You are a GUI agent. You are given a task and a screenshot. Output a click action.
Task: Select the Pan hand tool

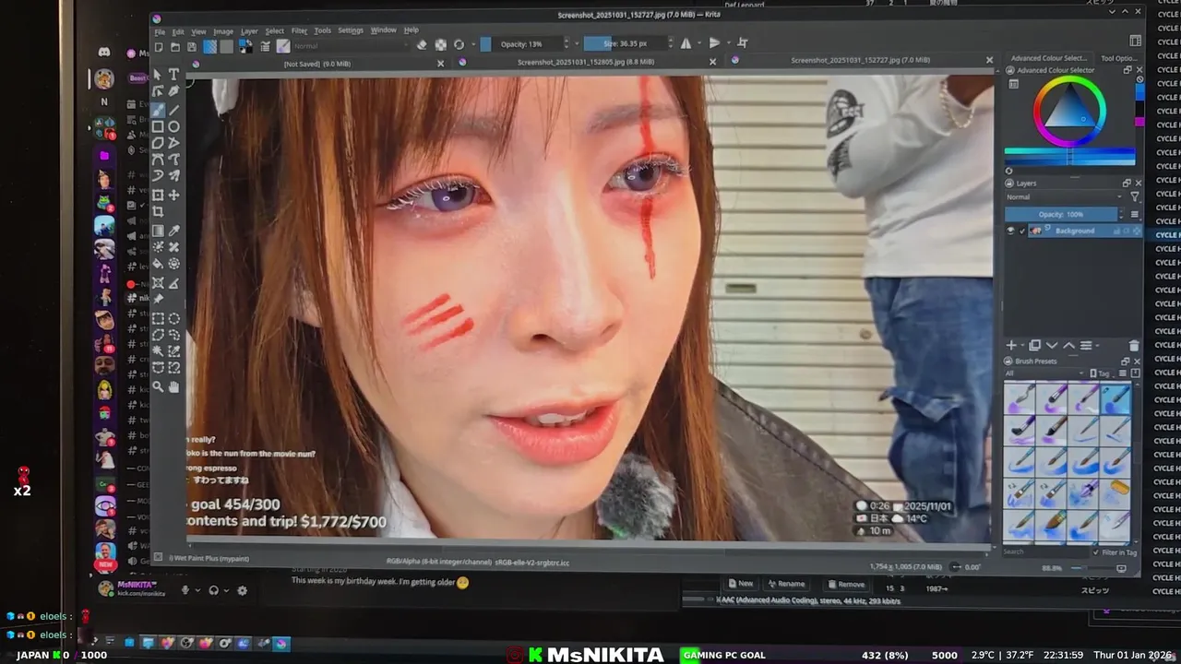(173, 387)
